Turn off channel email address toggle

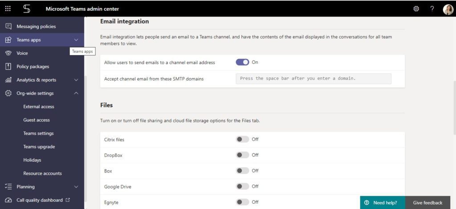[242, 62]
